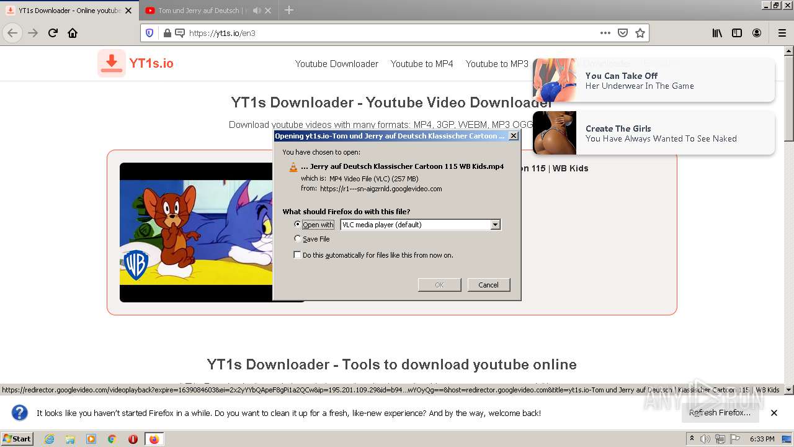Open a new tab with plus
The image size is (794, 447).
[x=289, y=10]
